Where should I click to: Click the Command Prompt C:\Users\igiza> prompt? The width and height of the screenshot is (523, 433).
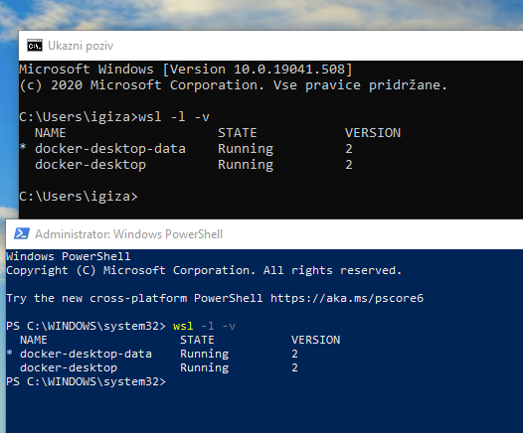tap(79, 197)
